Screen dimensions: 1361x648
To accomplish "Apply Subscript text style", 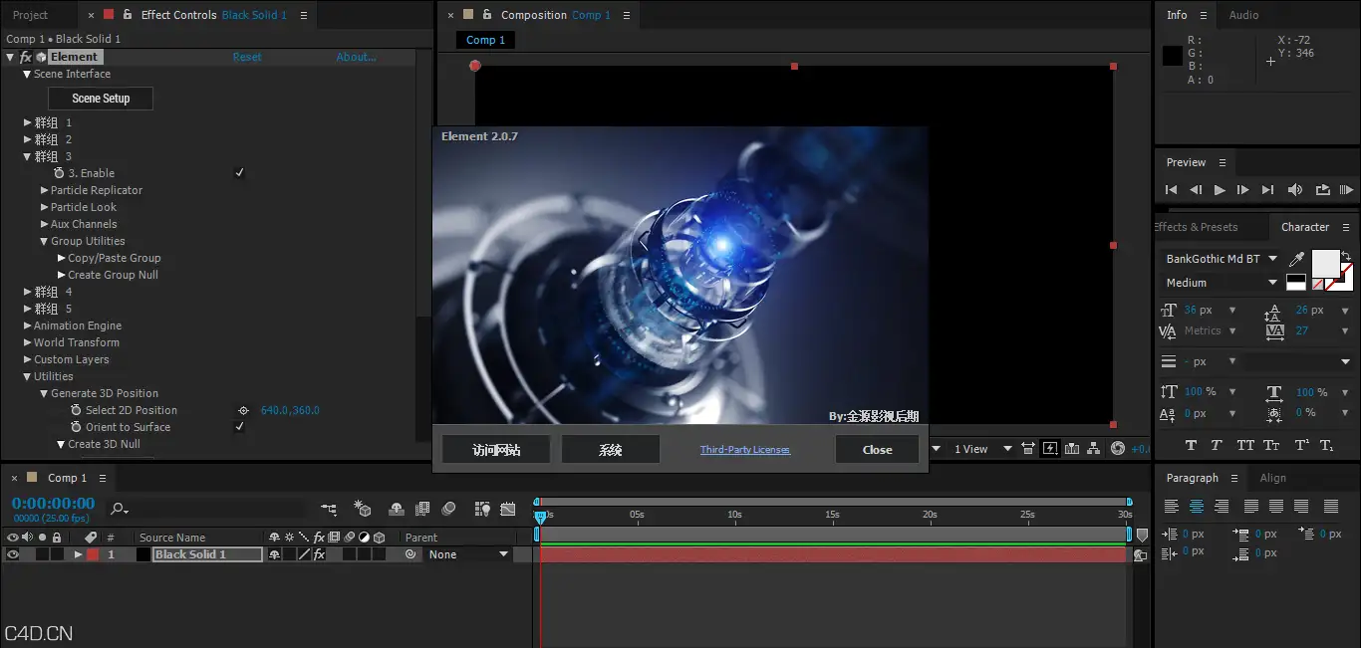I will tap(1325, 445).
